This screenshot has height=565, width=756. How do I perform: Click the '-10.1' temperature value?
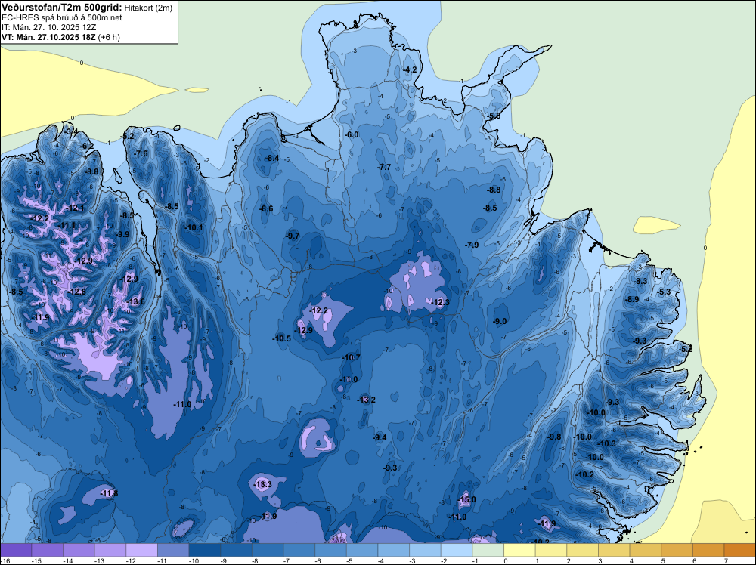coord(194,228)
